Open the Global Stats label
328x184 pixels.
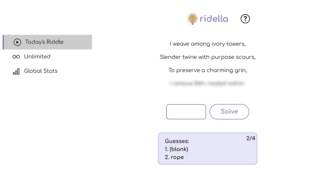(x=41, y=71)
